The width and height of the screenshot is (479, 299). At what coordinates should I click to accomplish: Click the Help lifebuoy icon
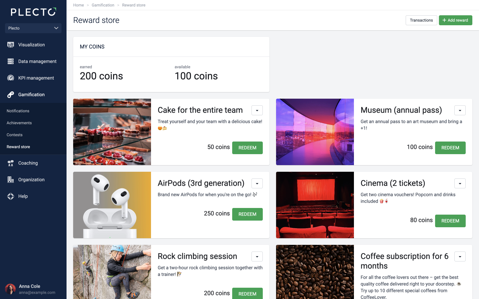(x=11, y=196)
